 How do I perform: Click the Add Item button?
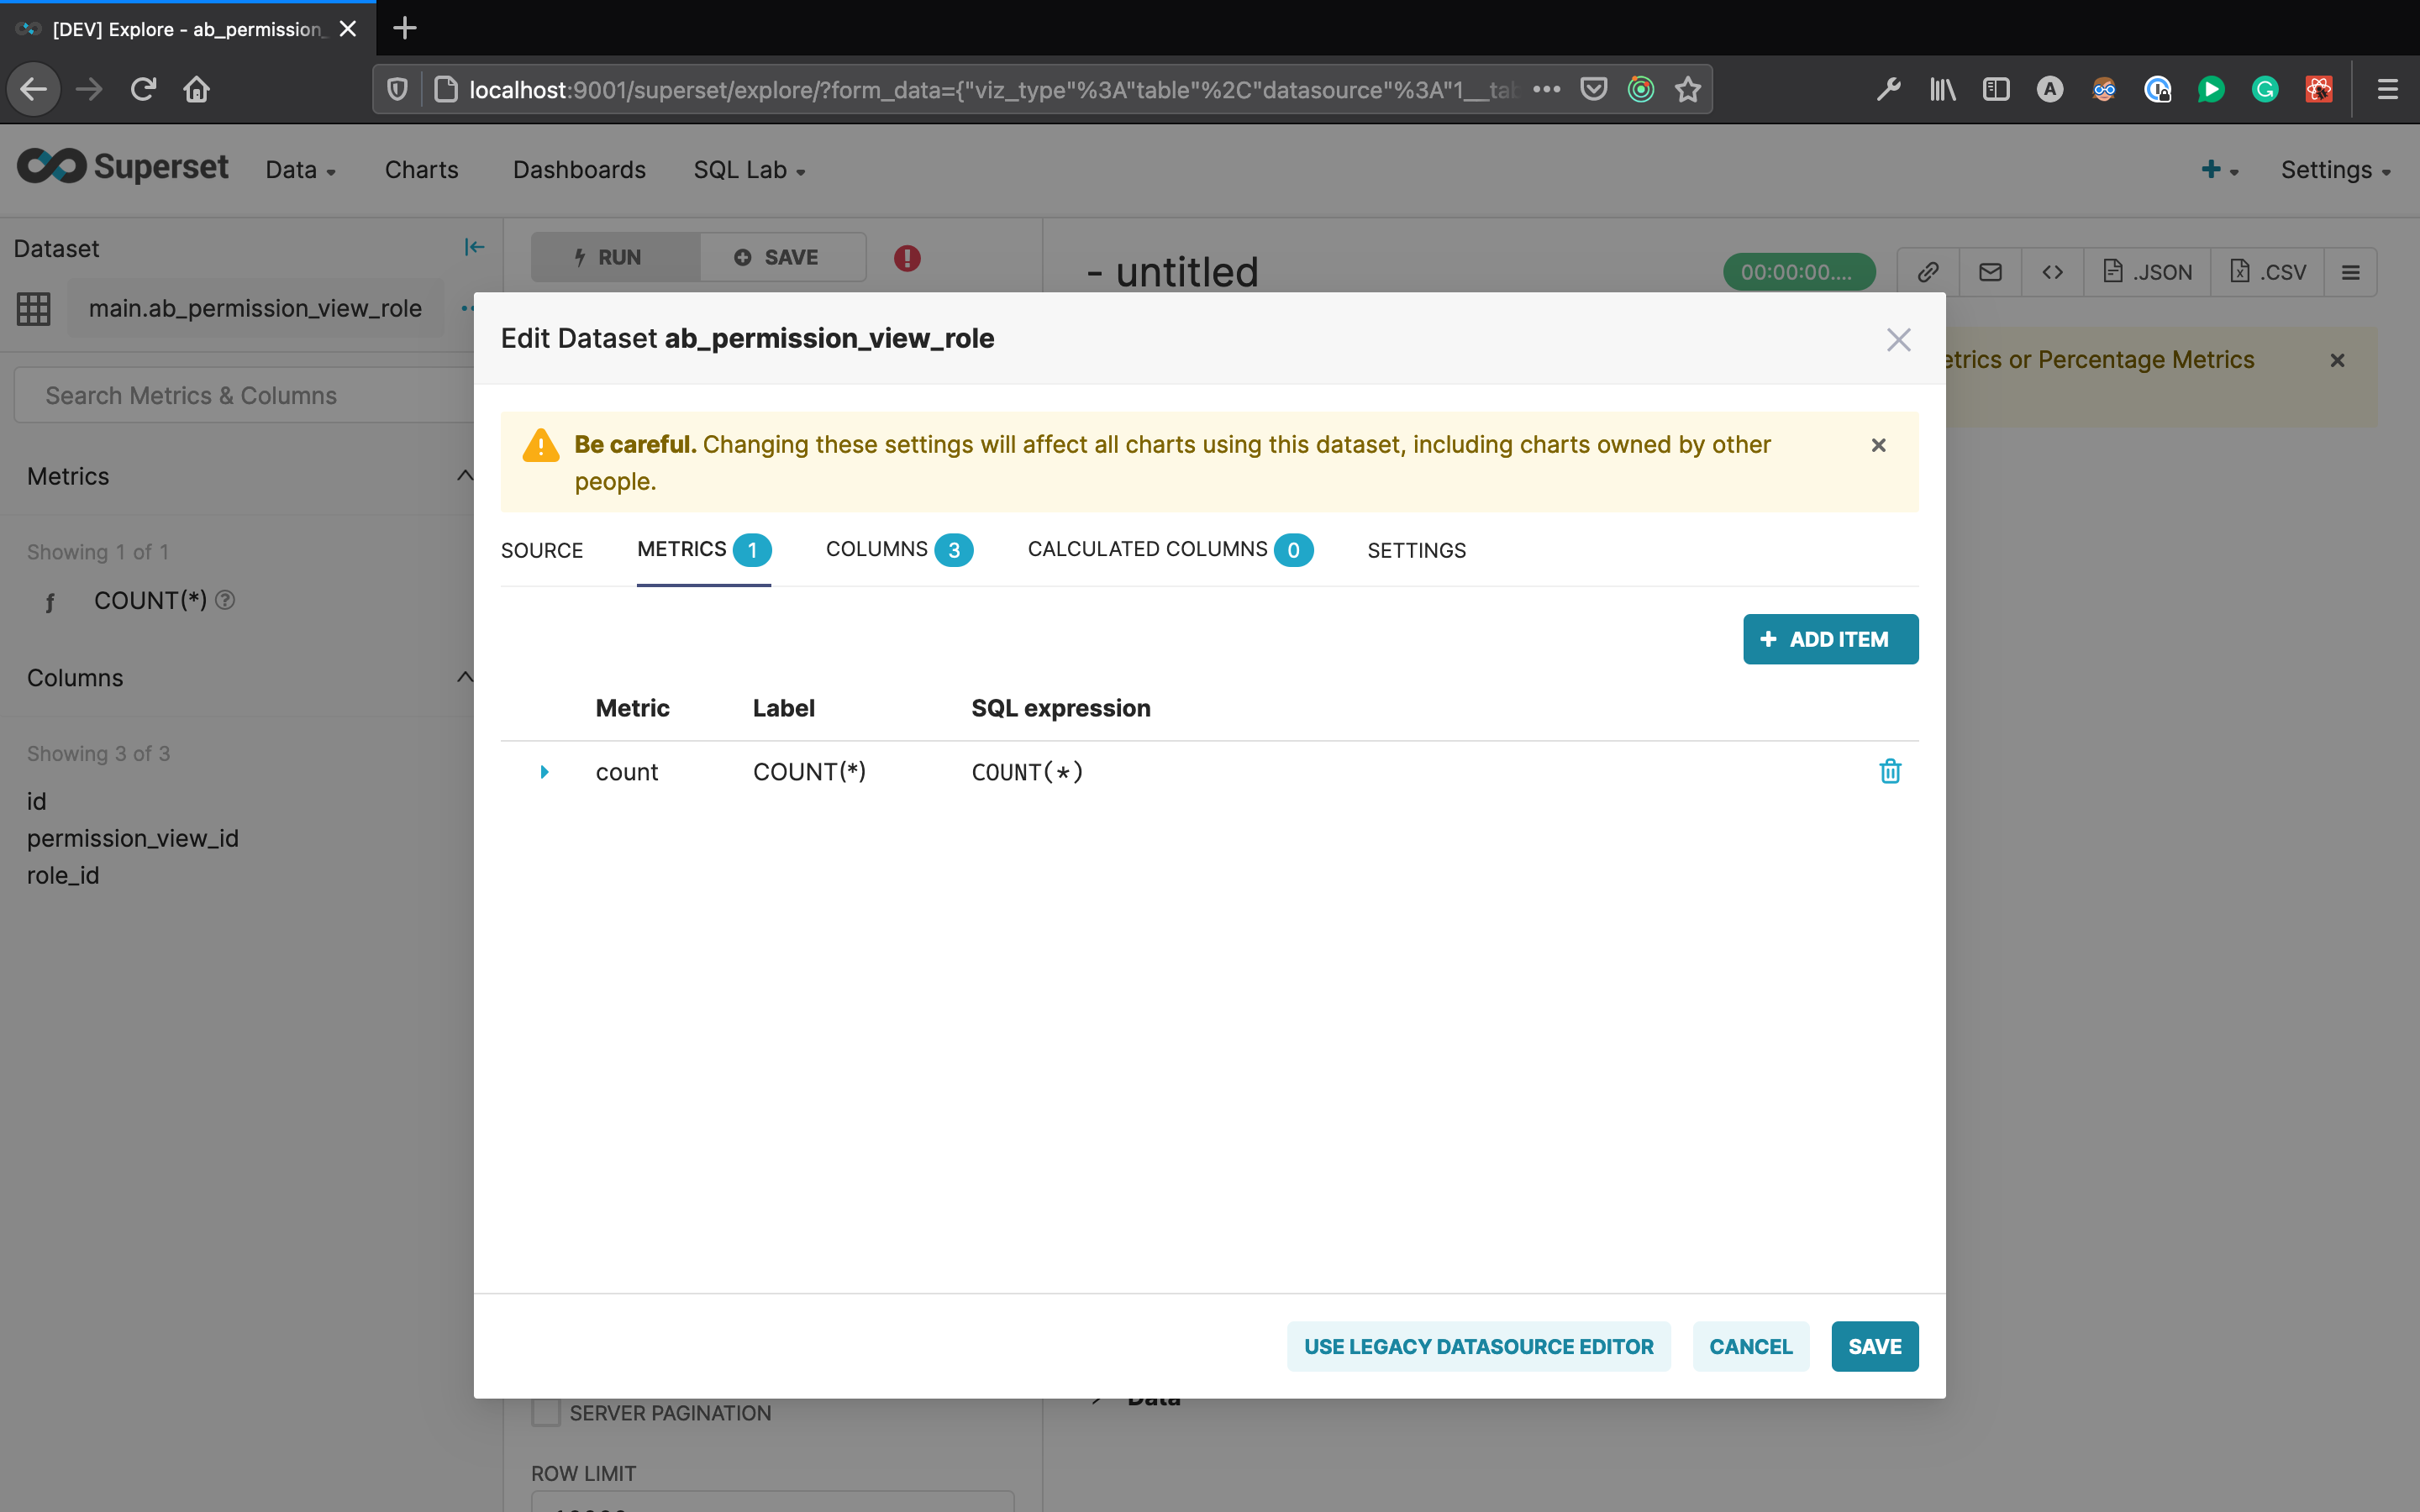click(1829, 639)
